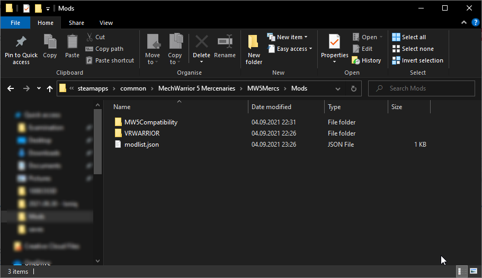Click Pin to Quick access icon
Screen dimensions: 482x278
pos(21,42)
